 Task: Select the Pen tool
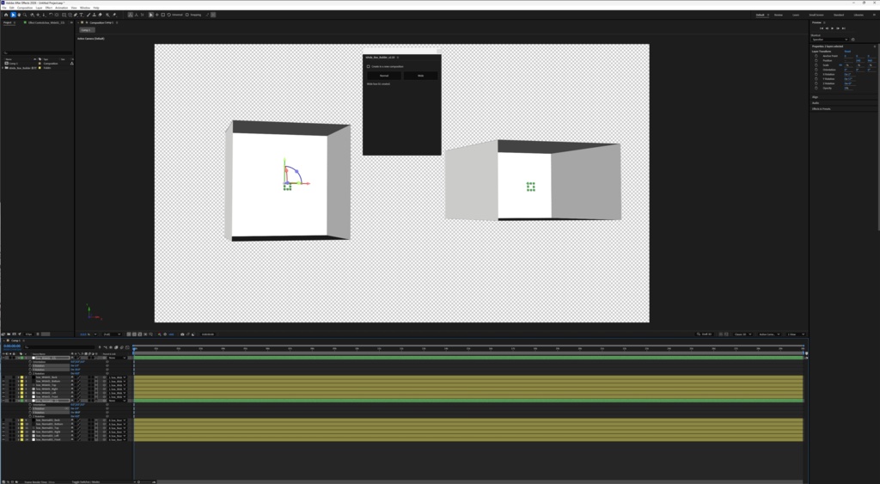coord(76,15)
